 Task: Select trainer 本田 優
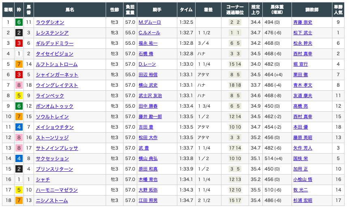[x=300, y=127]
